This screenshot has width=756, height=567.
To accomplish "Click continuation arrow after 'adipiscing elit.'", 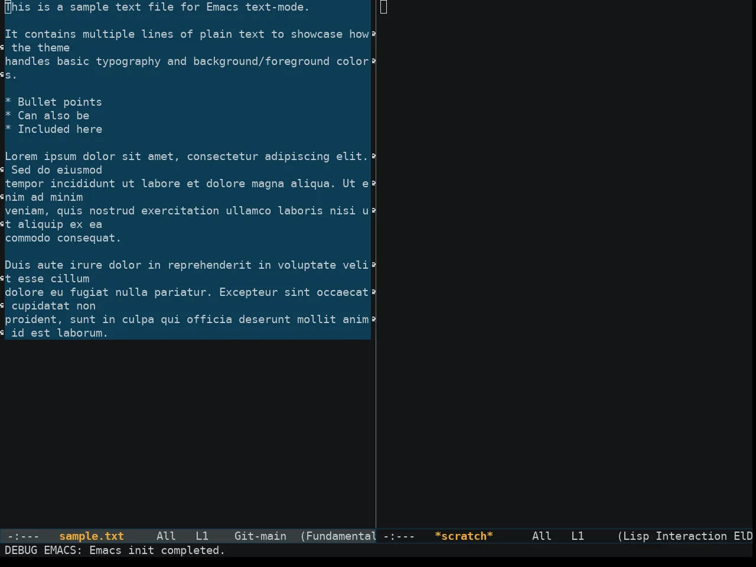I will (373, 157).
